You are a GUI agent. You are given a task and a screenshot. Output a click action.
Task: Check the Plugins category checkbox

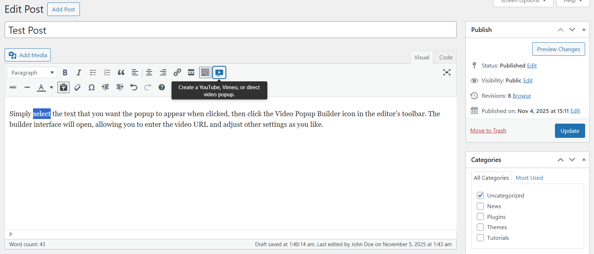[480, 217]
